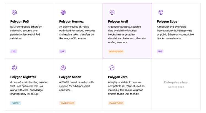Screen dimensions: 206x113
Task: Click the Polygon Miden icon
Action: click(x=63, y=68)
